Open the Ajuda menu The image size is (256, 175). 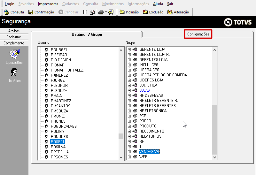(158, 4)
